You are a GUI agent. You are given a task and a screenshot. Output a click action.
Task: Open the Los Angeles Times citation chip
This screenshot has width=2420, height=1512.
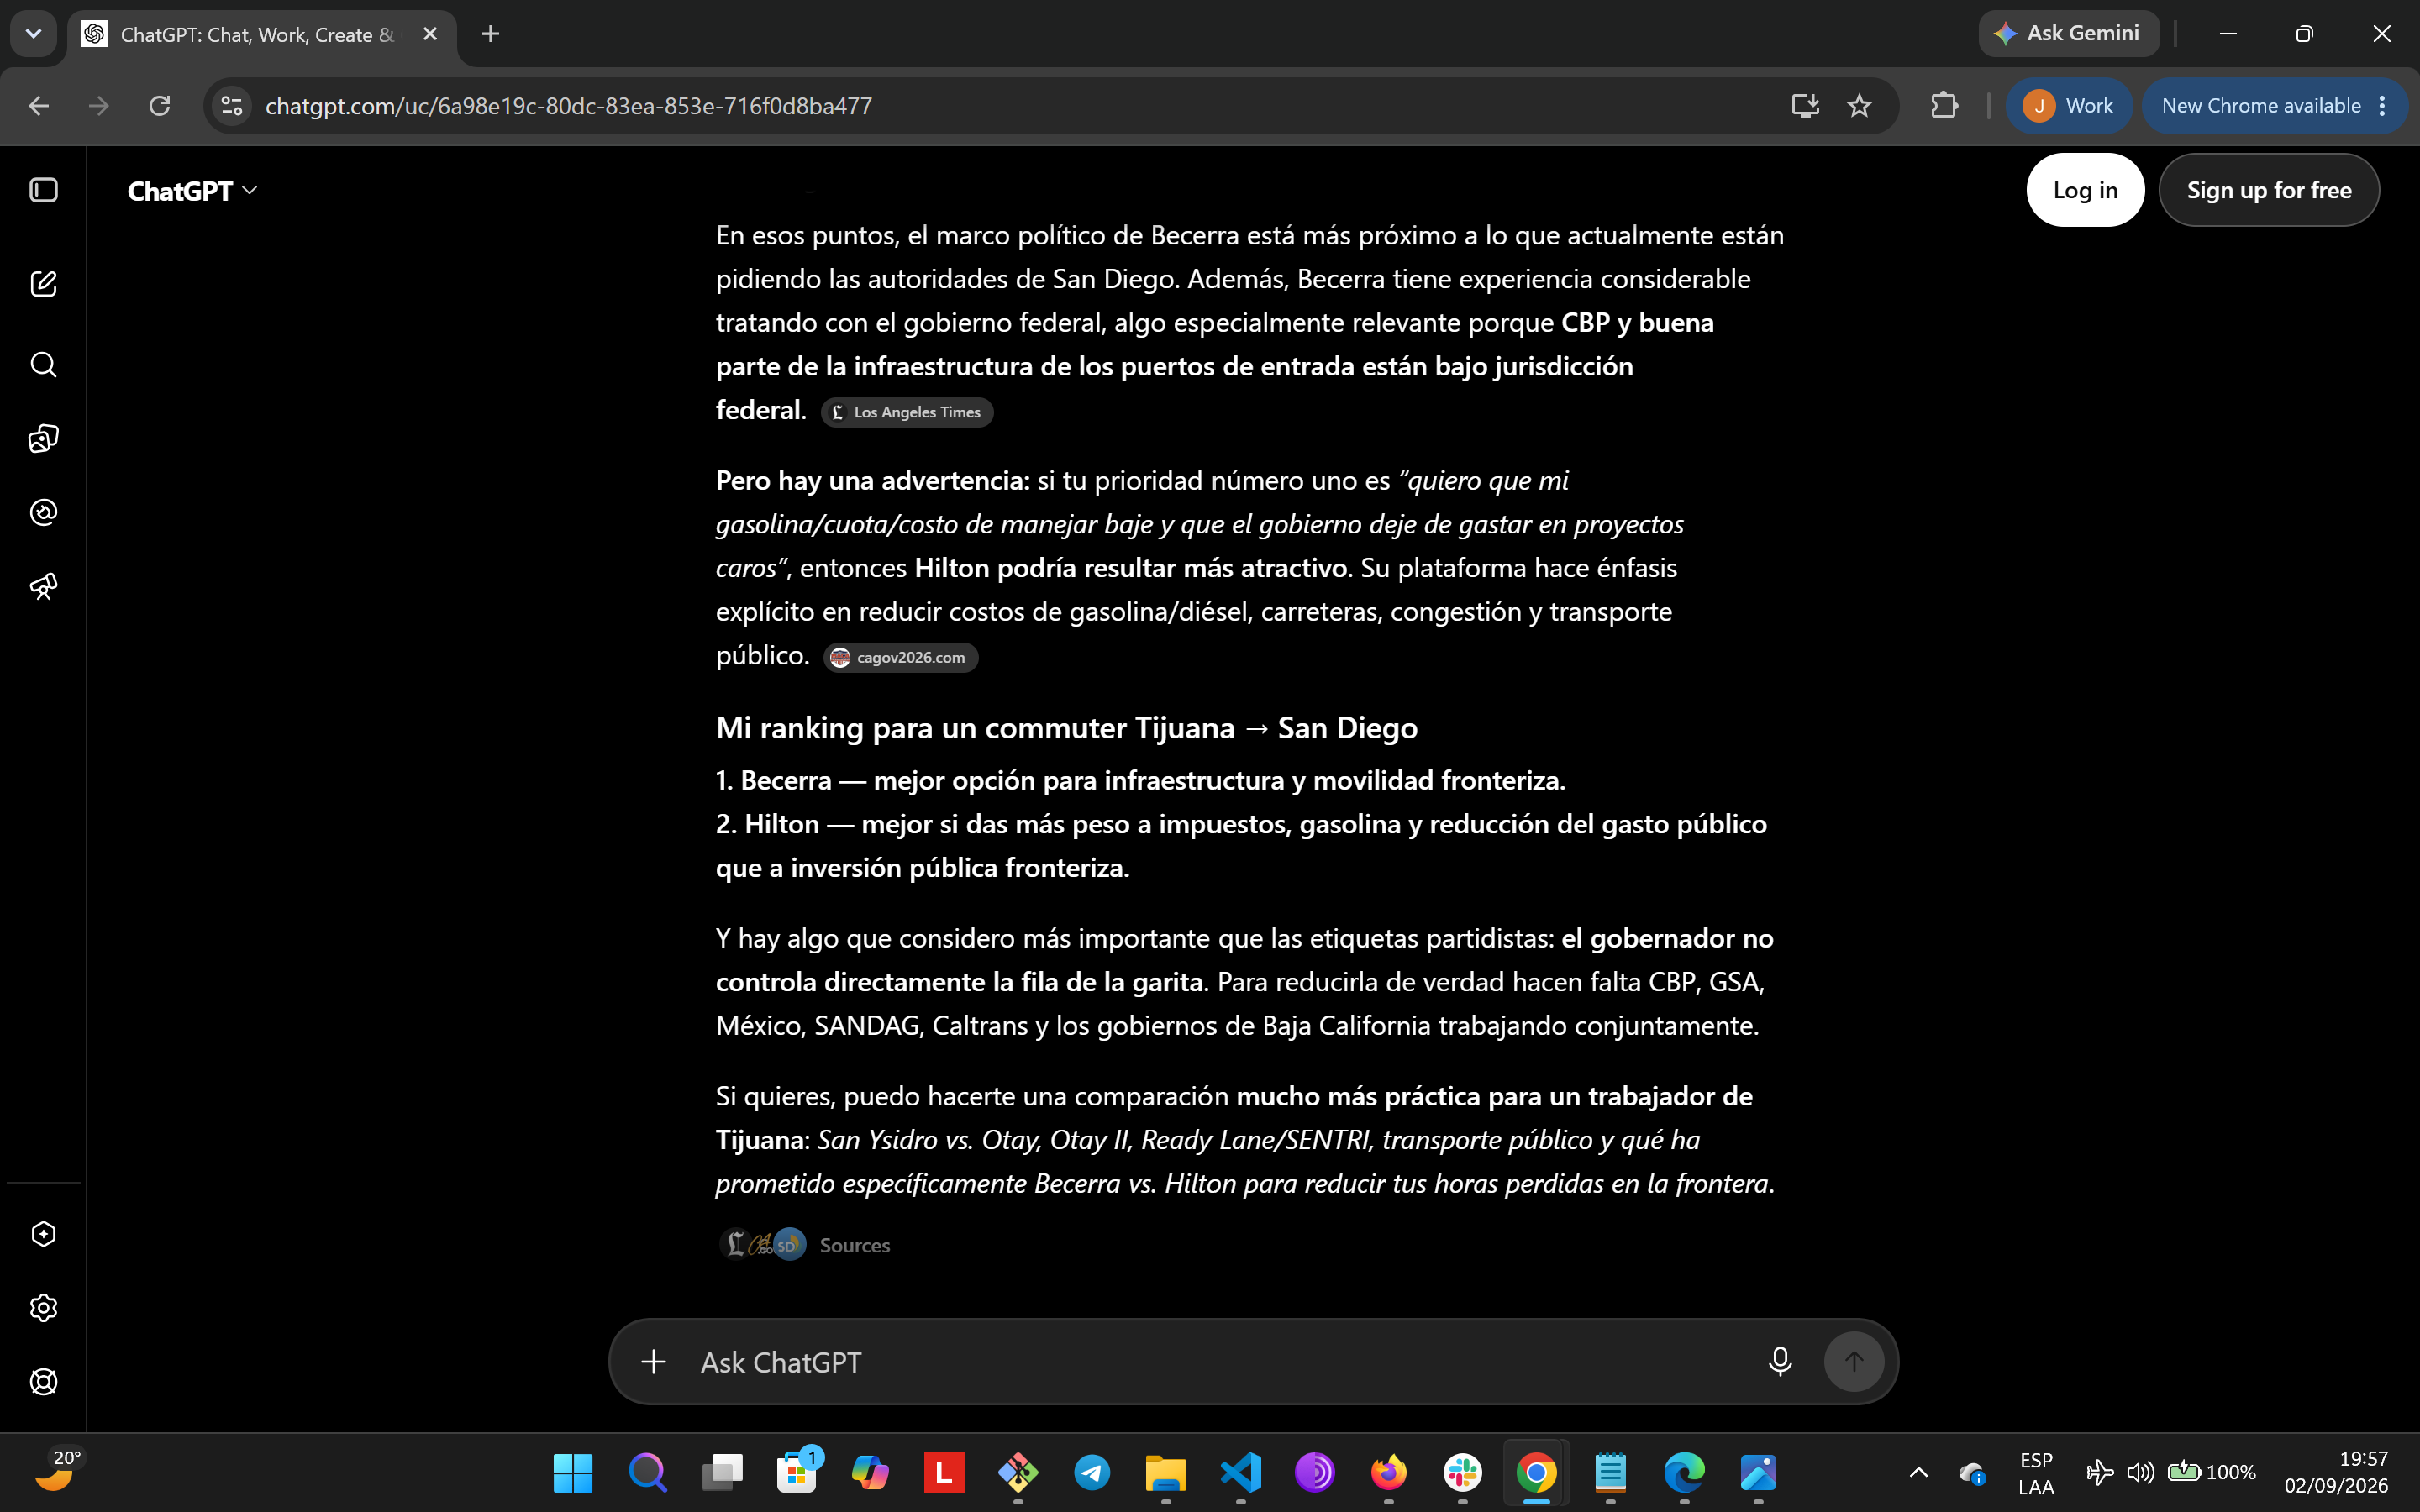907,412
